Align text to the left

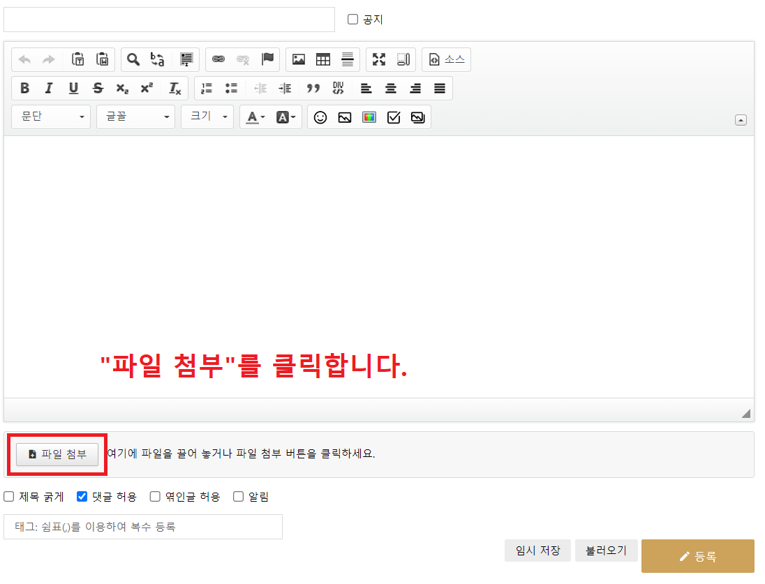[x=366, y=89]
